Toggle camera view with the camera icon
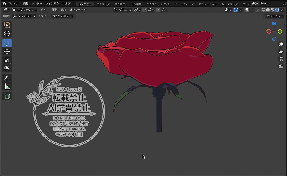287x176 pixels. coord(281,59)
